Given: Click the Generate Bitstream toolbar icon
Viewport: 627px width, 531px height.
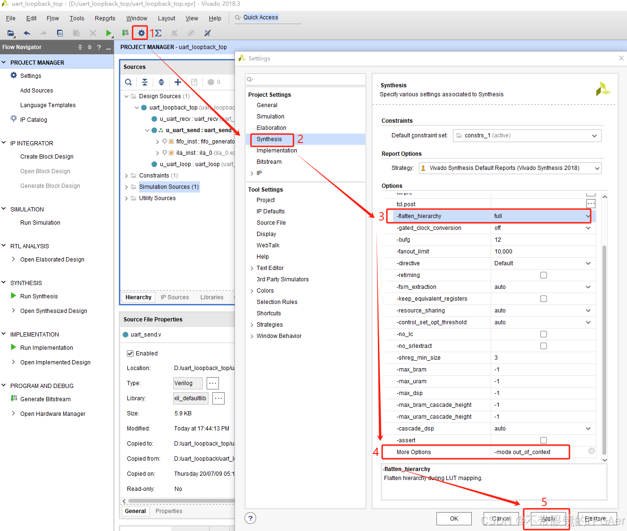Looking at the screenshot, I should coord(125,33).
